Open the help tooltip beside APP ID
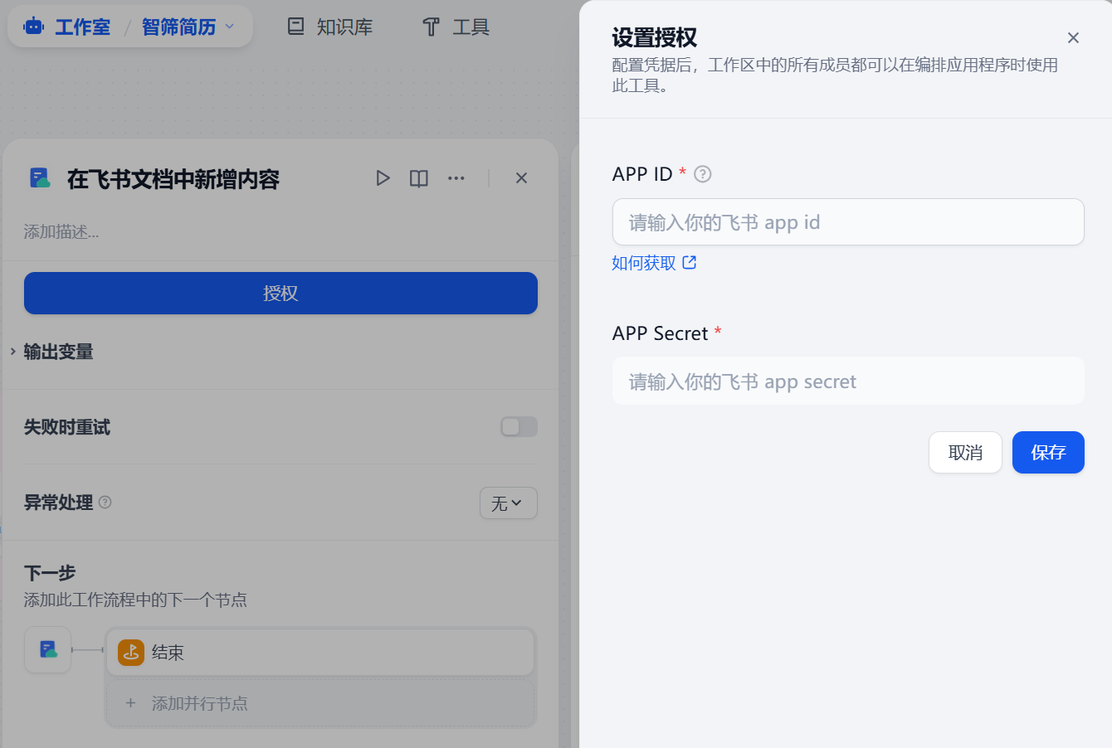The image size is (1112, 748). (701, 174)
